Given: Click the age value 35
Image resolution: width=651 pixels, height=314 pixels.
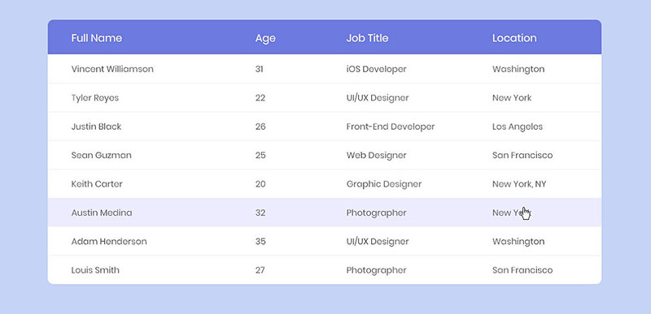Looking at the screenshot, I should coord(260,241).
